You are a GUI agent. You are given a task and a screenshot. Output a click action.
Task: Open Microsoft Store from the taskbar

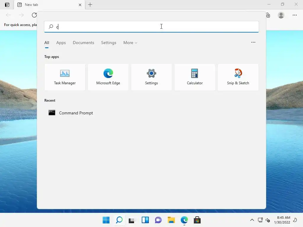[197, 220]
